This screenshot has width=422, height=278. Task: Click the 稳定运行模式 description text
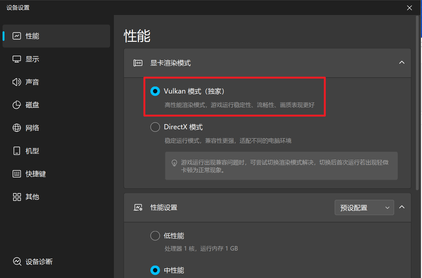click(228, 141)
